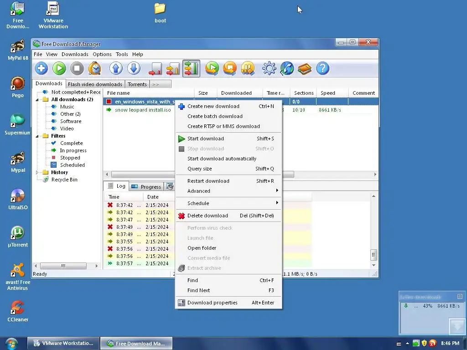Viewport: 467px width, 350px height.
Task: Click the green play start download toolbar icon
Action: pos(59,69)
